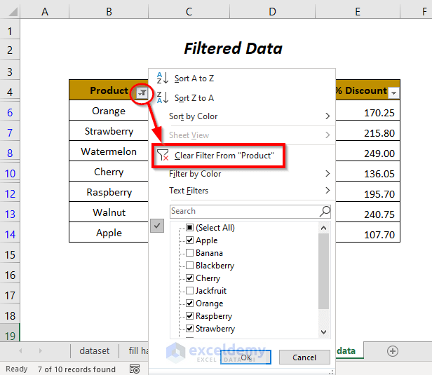This screenshot has height=375, width=432.
Task: Uncheck the Apple checkbox
Action: [189, 240]
